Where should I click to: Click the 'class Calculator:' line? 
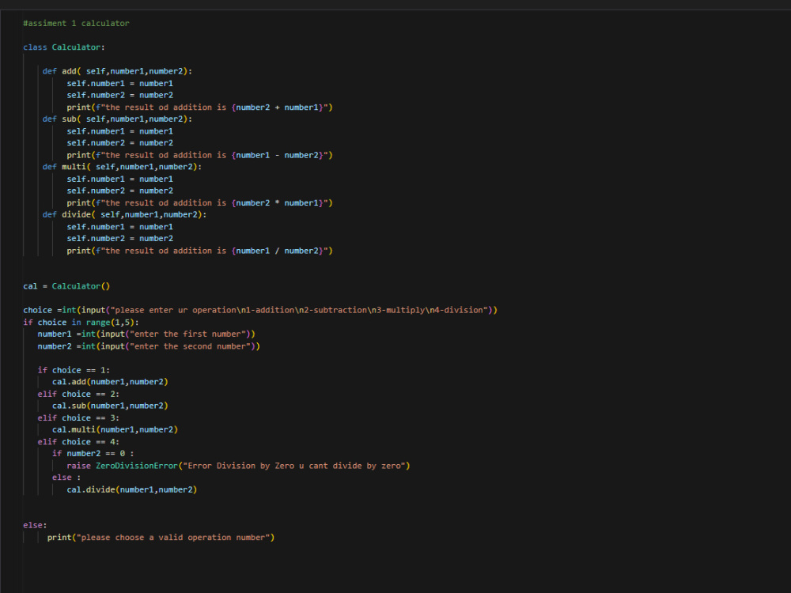point(64,47)
